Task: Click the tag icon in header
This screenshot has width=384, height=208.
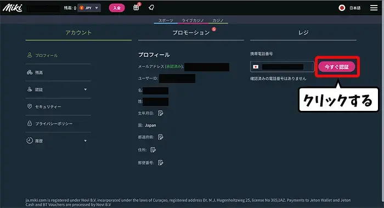Action: pos(151,8)
